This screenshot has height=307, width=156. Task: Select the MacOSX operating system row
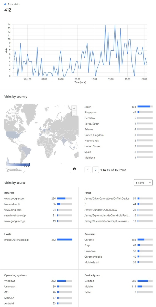pos(38,298)
